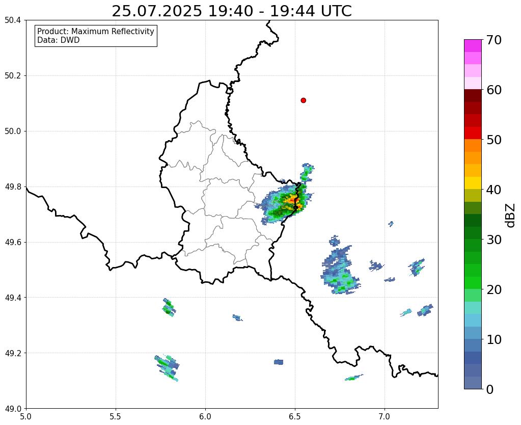Click the latitude tick label 49.2
Image resolution: width=521 pixels, height=425 pixels.
13,353
